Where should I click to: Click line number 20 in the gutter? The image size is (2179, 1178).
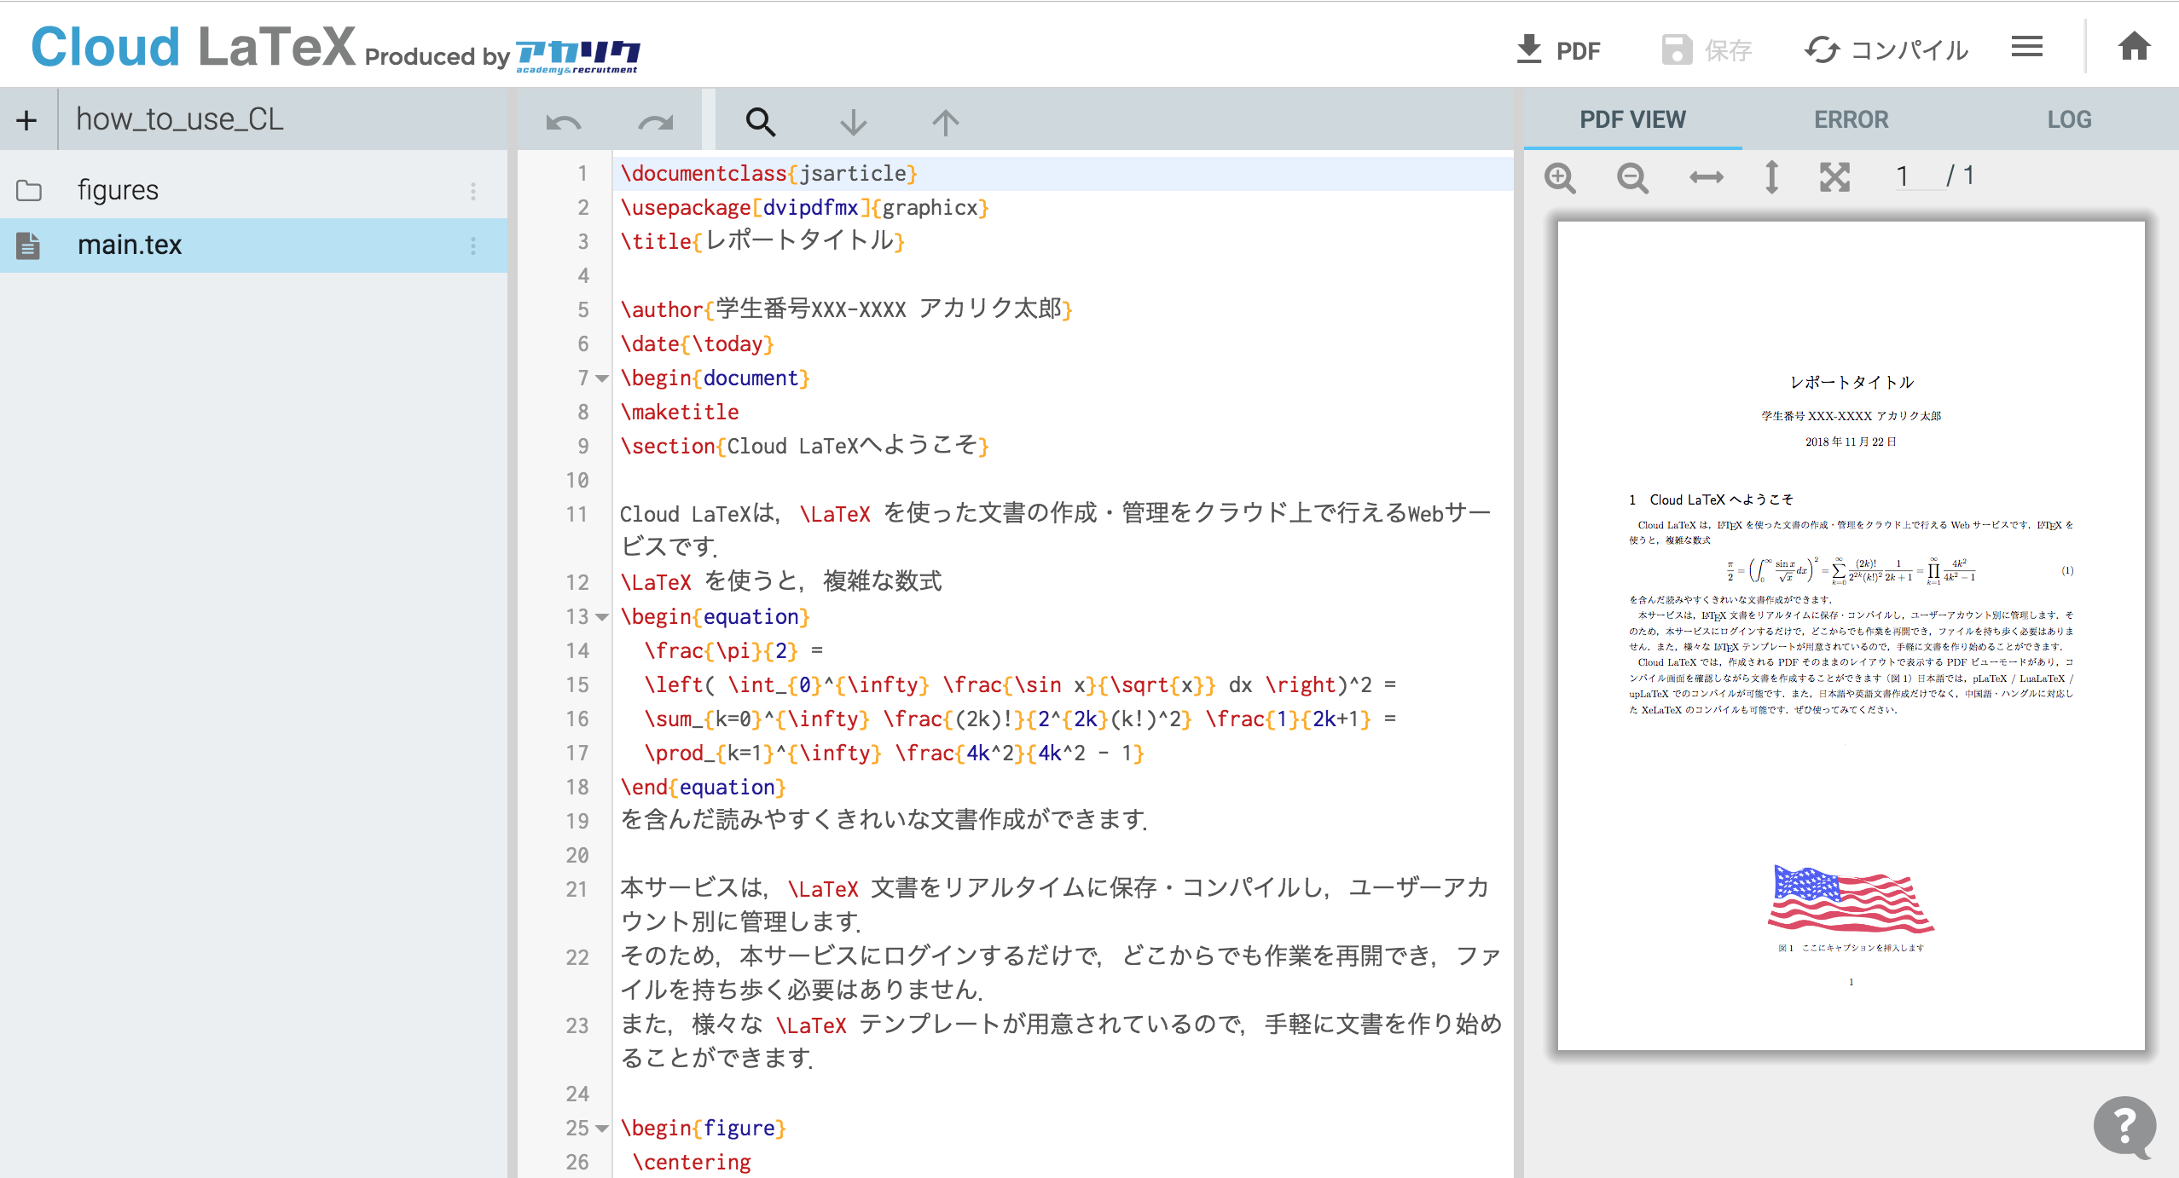point(577,856)
